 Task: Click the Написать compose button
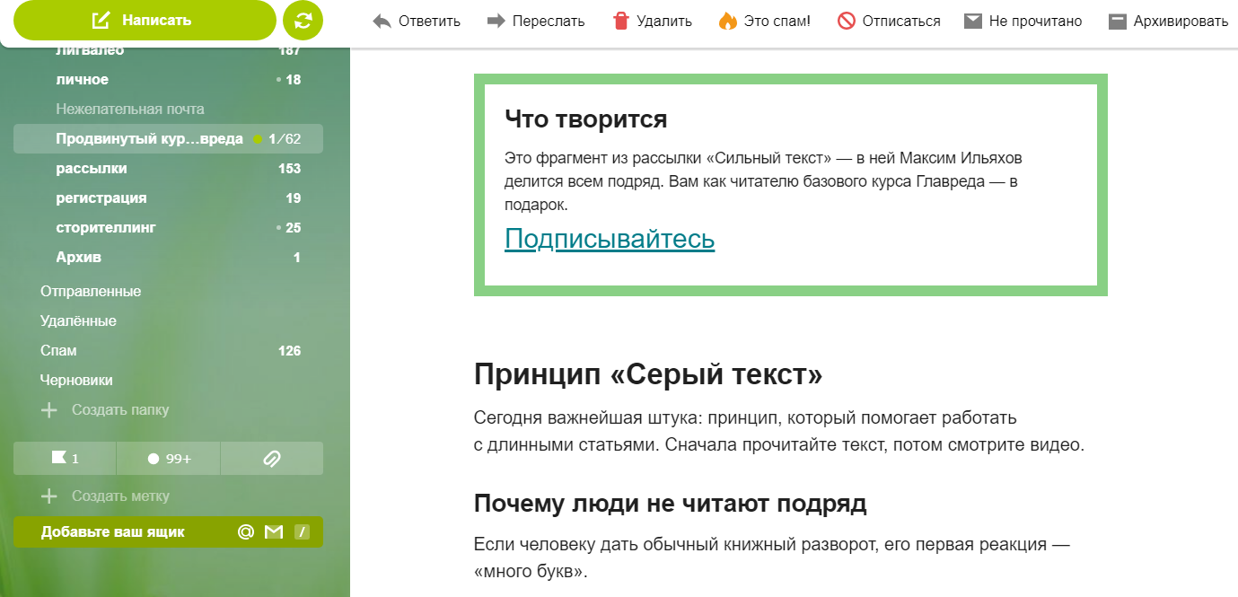pos(144,20)
